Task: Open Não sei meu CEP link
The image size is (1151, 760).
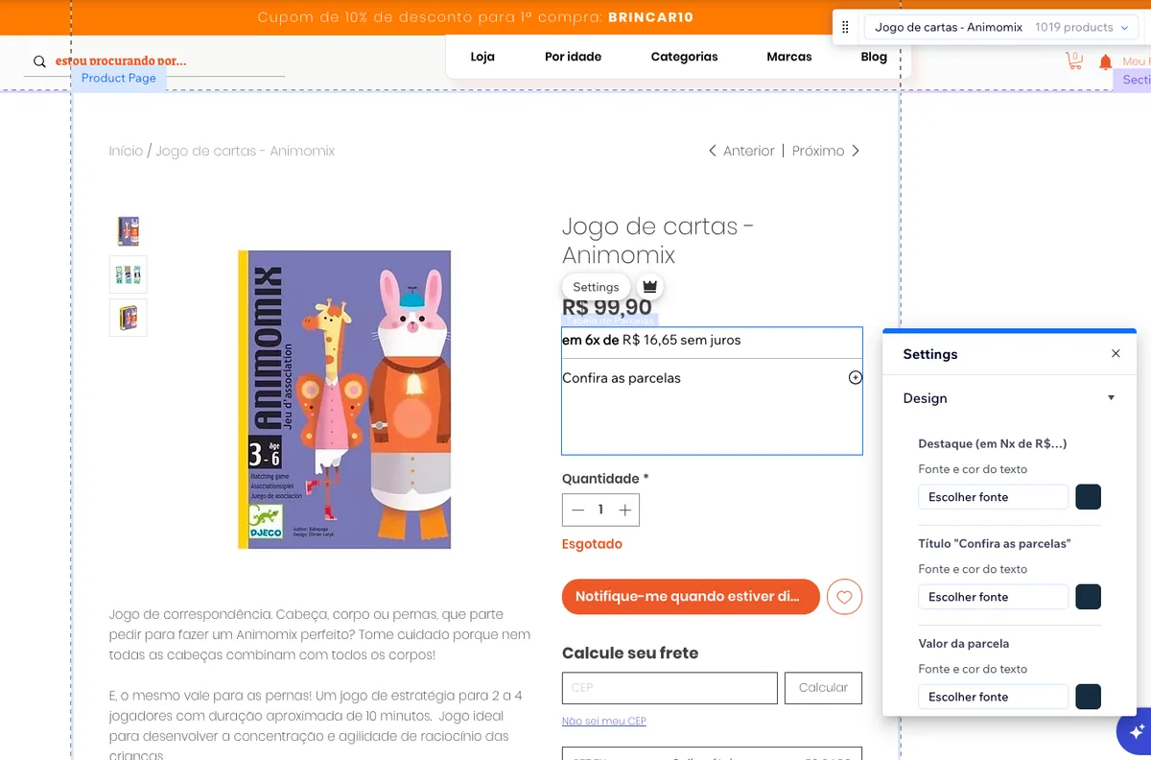Action: [x=604, y=721]
